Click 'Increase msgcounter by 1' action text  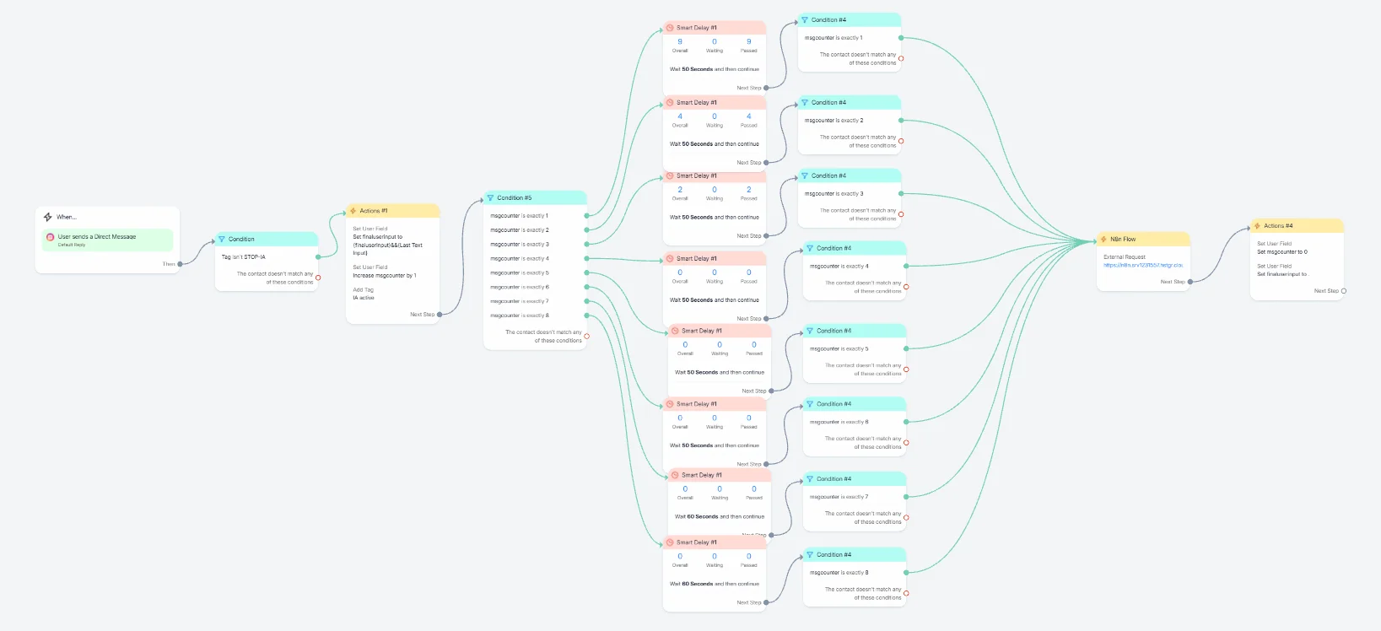[x=385, y=276]
